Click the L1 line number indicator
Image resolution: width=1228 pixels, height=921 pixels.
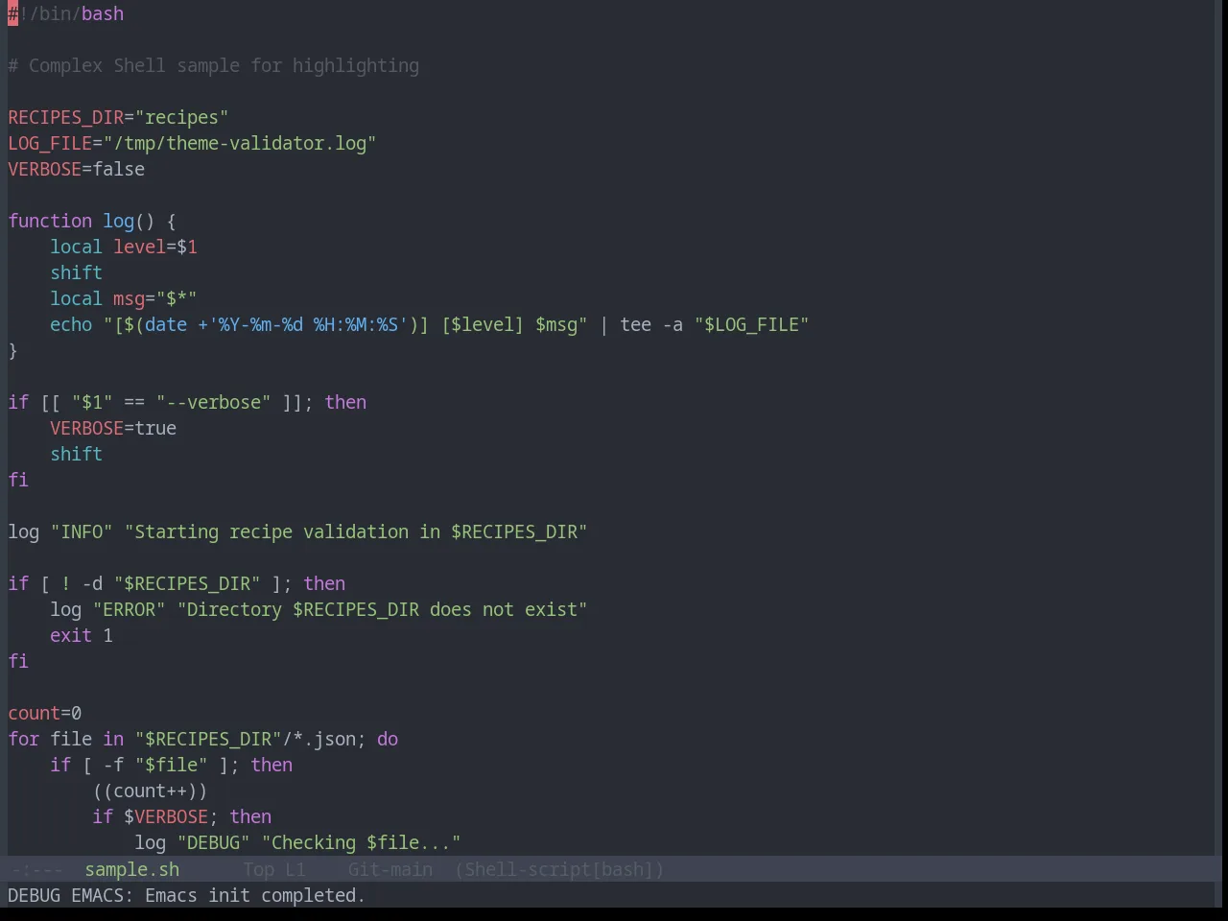pyautogui.click(x=295, y=869)
